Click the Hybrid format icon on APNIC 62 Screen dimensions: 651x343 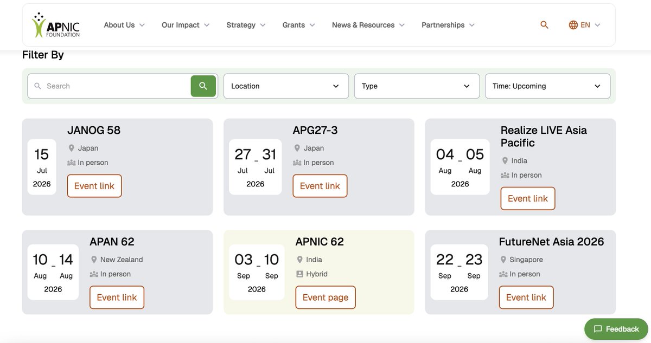(299, 274)
